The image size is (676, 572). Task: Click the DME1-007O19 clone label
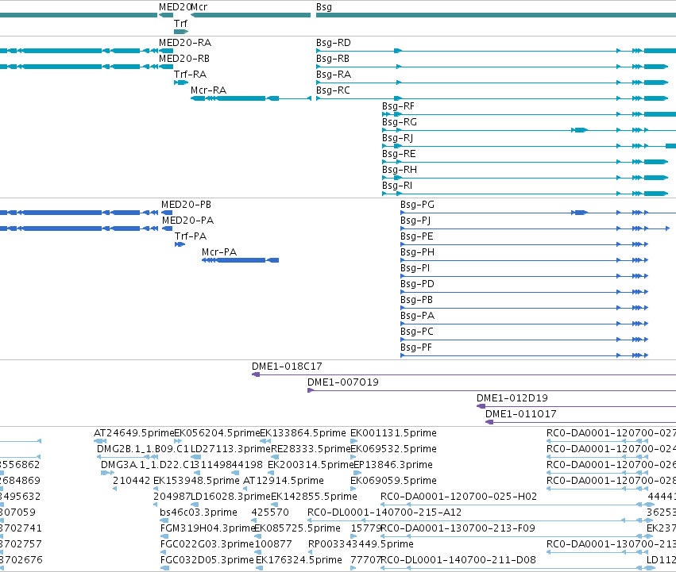[342, 382]
